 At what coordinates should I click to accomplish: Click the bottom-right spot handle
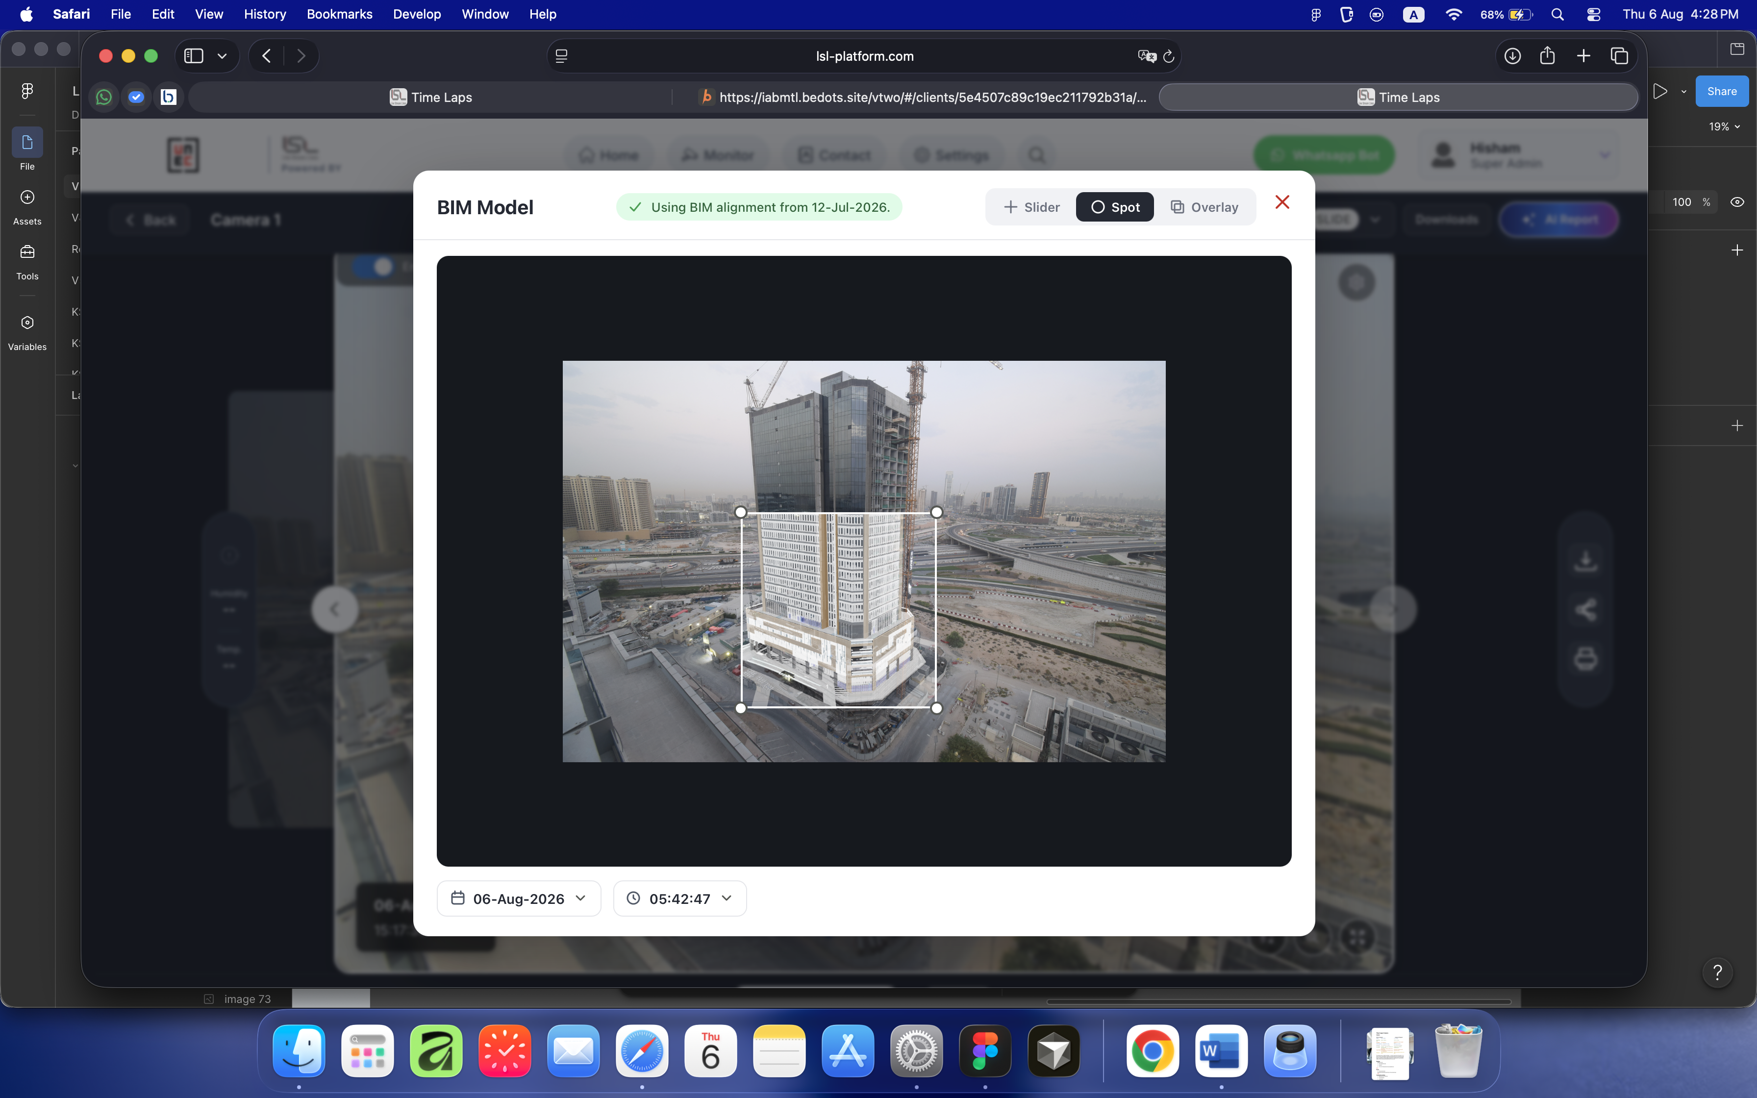pyautogui.click(x=936, y=708)
